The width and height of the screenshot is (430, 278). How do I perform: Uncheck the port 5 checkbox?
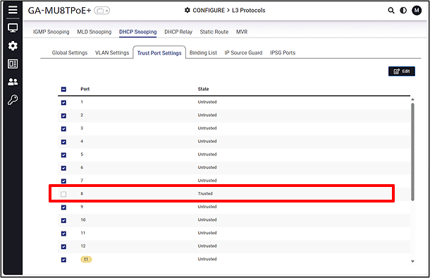click(x=63, y=155)
